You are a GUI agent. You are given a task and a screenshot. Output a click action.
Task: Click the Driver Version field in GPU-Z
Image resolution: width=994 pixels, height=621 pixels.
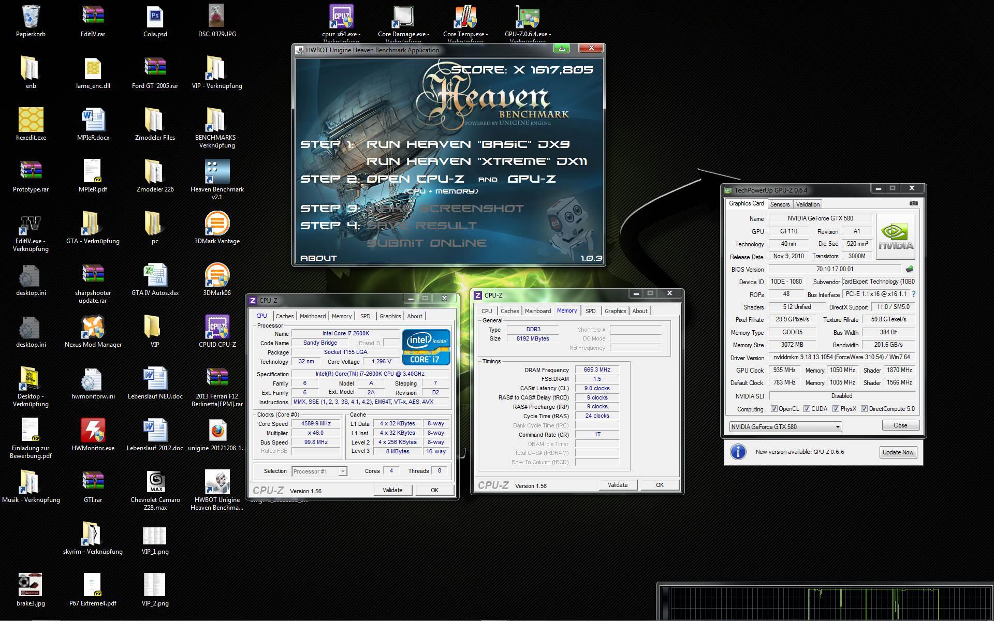click(842, 357)
